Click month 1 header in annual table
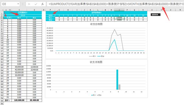Viewport: 184px width, 105px height. pyautogui.click(x=59, y=15)
